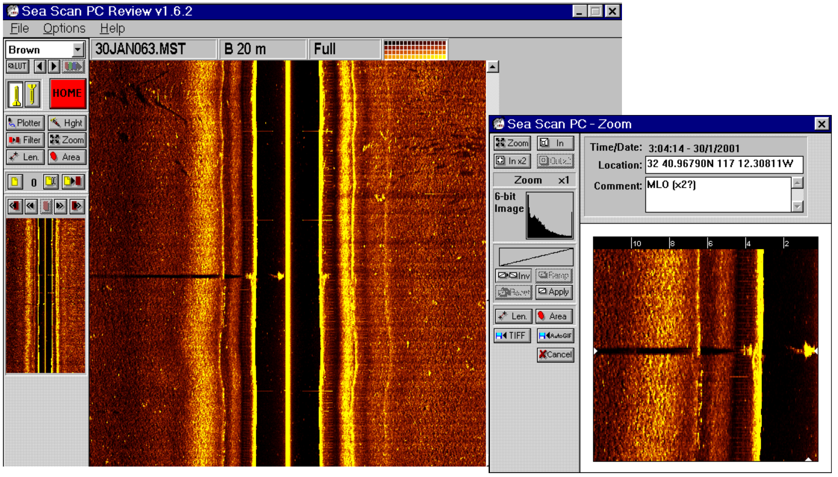Click the Full display mode field
This screenshot has height=477, width=838.
point(345,49)
